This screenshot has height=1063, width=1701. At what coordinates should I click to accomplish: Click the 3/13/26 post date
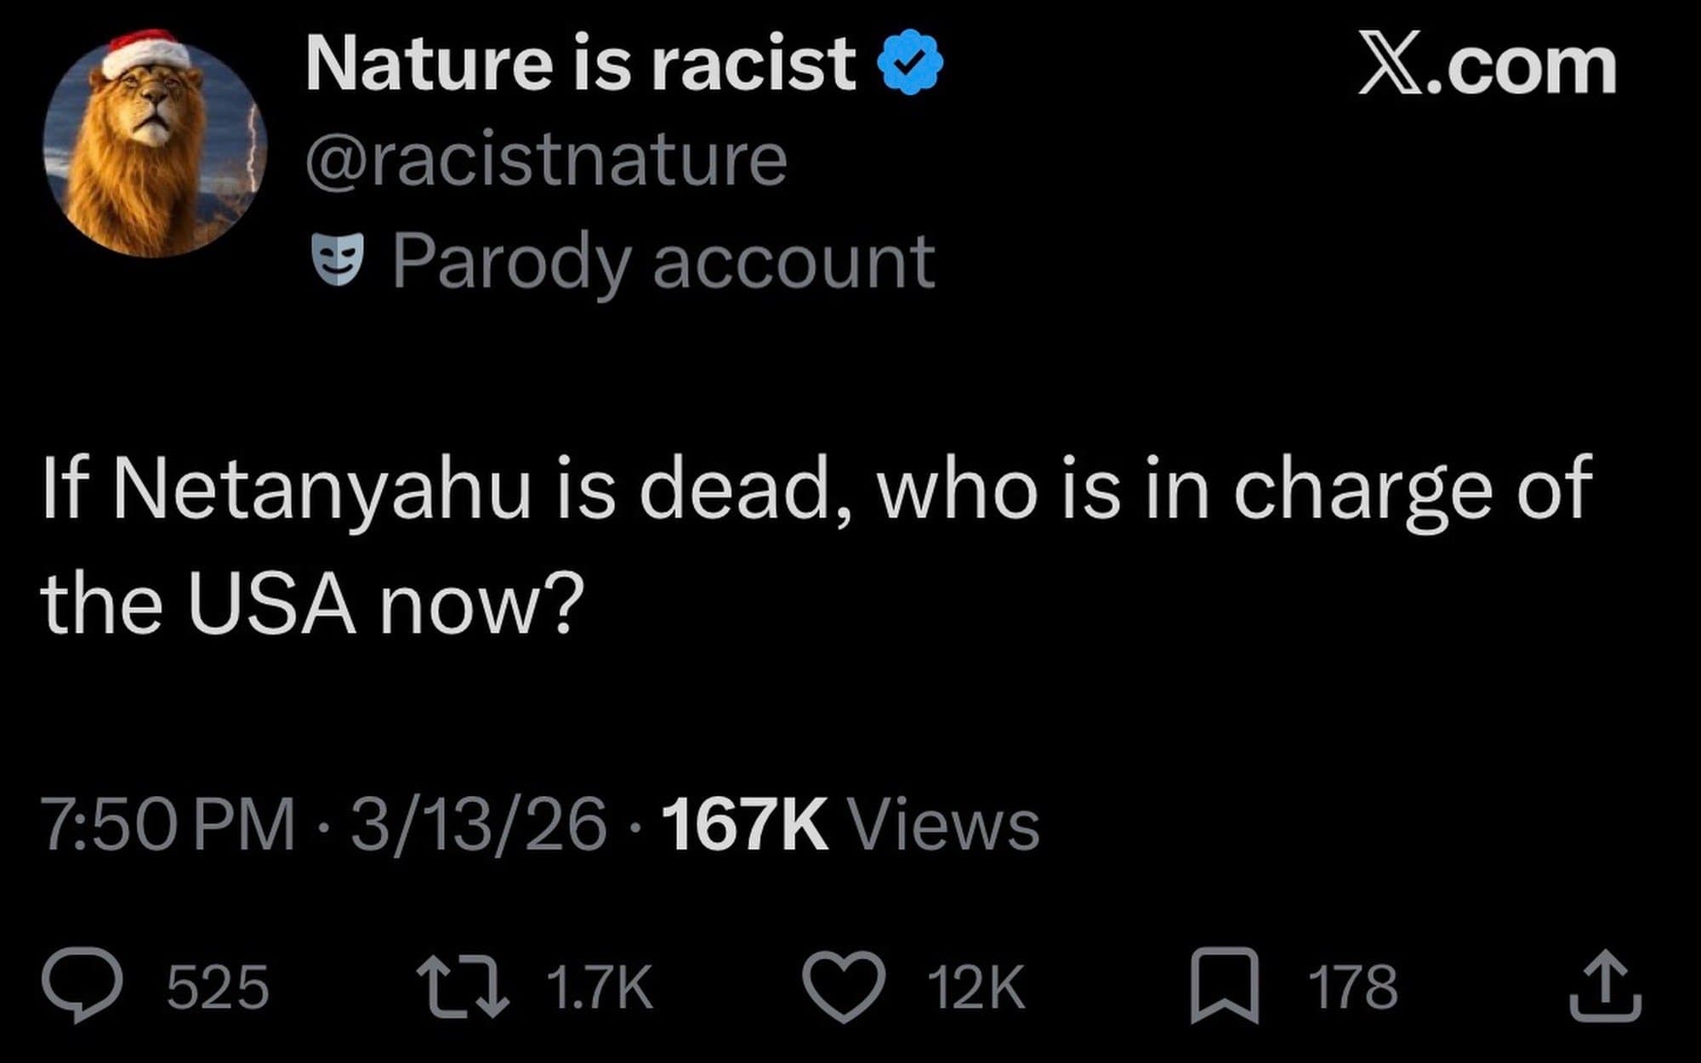(480, 825)
